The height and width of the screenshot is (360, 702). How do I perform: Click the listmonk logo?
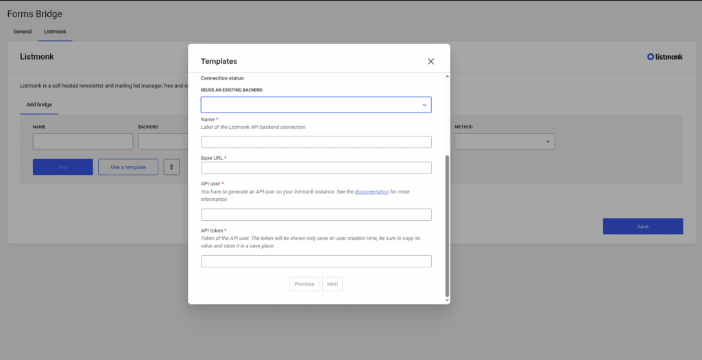(x=665, y=57)
